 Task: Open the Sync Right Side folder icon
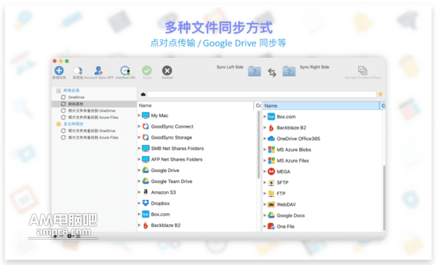coord(289,71)
